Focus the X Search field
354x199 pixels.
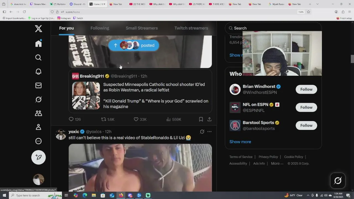point(273,28)
